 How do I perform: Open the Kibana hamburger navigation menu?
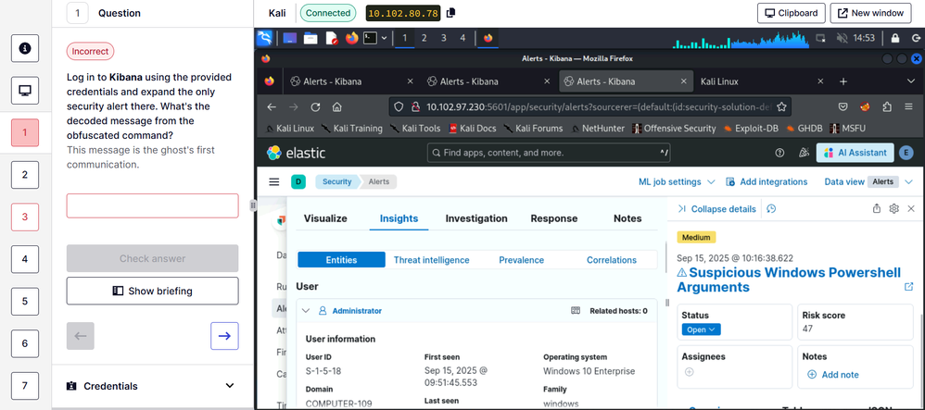(273, 182)
